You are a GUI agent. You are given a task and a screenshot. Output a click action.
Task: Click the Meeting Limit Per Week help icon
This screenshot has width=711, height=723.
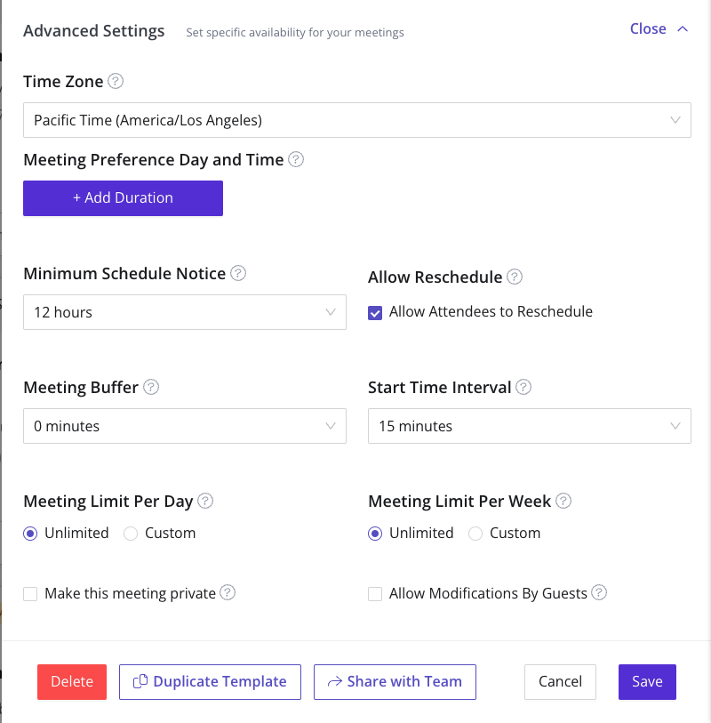563,501
